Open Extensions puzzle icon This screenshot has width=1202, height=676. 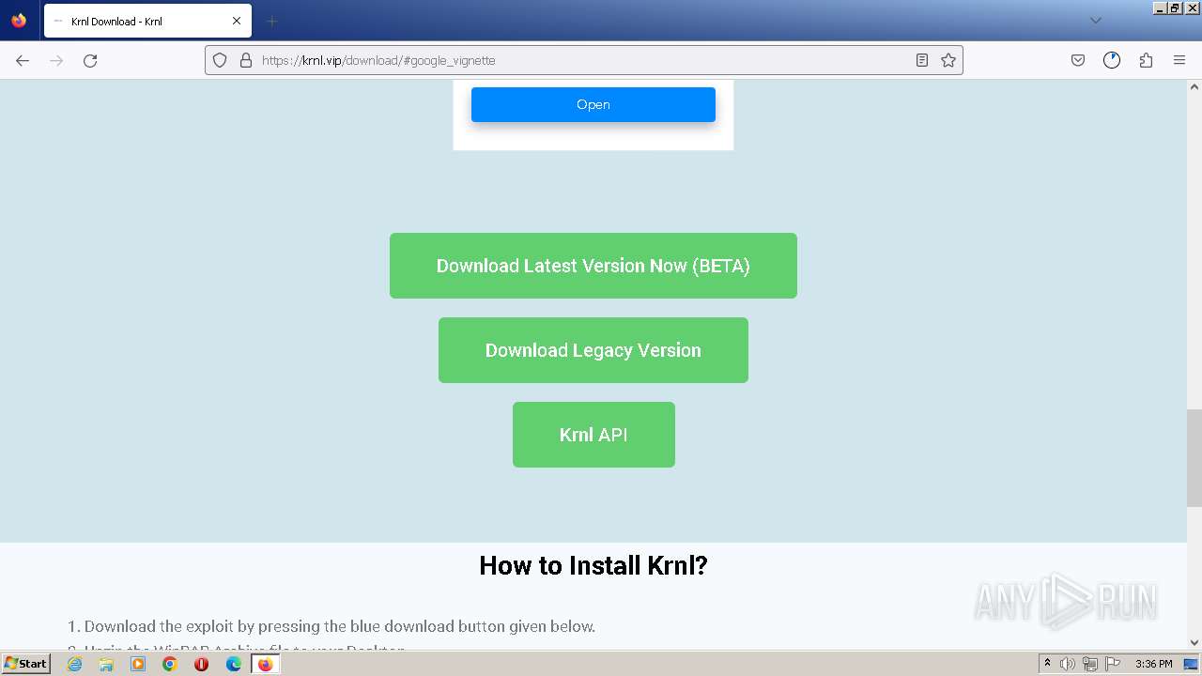point(1146,60)
